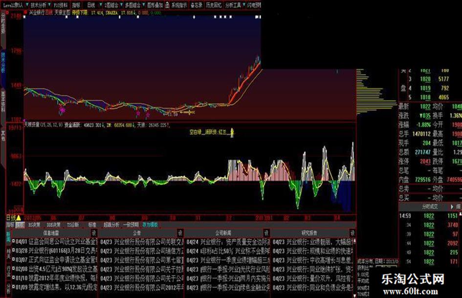This screenshot has width=462, height=298.
Task: Open the 技术分析 toolbar item
Action: [x=38, y=5]
